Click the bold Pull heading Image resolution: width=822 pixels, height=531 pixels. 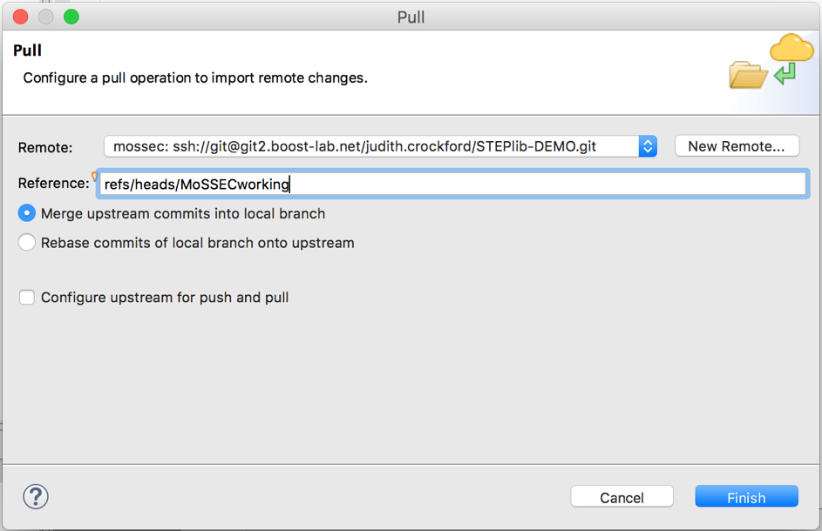[28, 51]
